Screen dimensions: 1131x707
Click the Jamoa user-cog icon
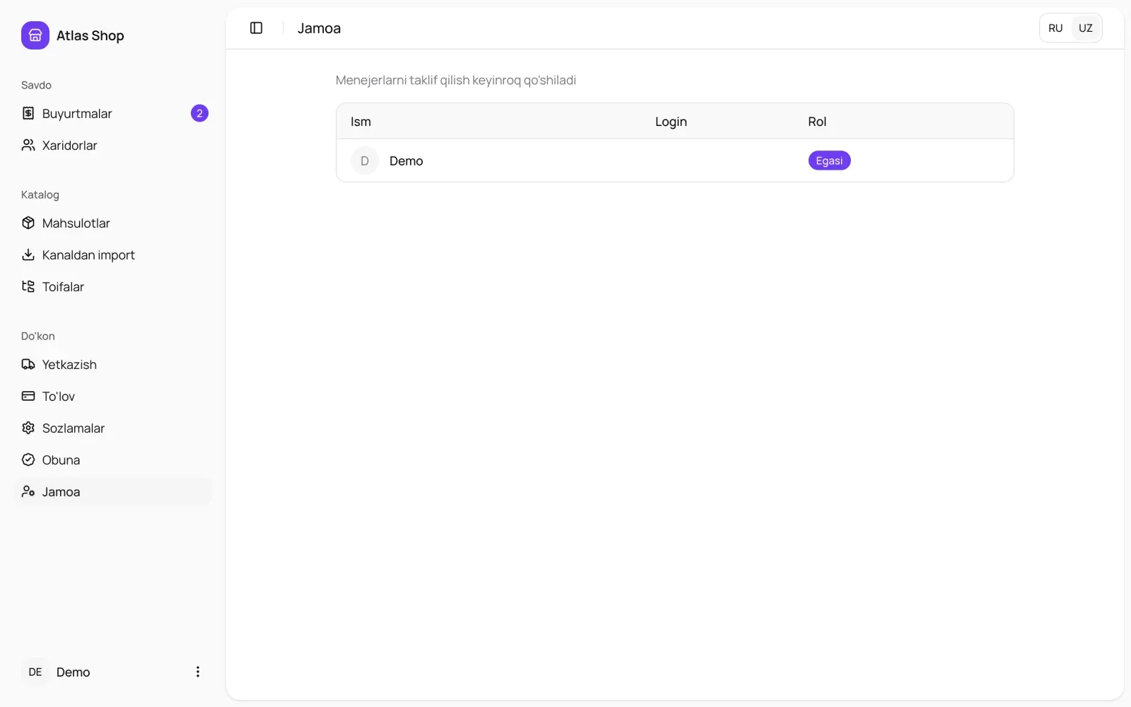(x=28, y=491)
